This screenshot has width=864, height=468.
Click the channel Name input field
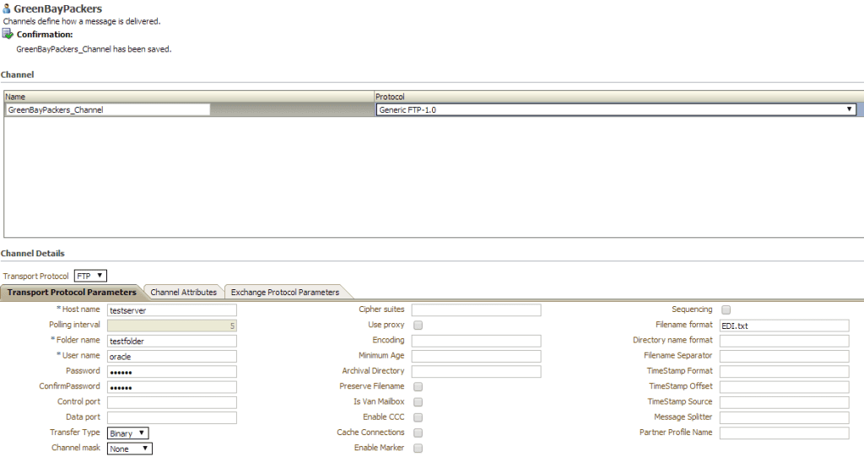tap(108, 110)
